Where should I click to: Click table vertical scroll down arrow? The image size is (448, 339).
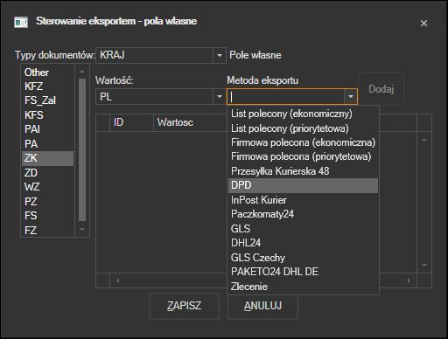pyautogui.click(x=424, y=265)
